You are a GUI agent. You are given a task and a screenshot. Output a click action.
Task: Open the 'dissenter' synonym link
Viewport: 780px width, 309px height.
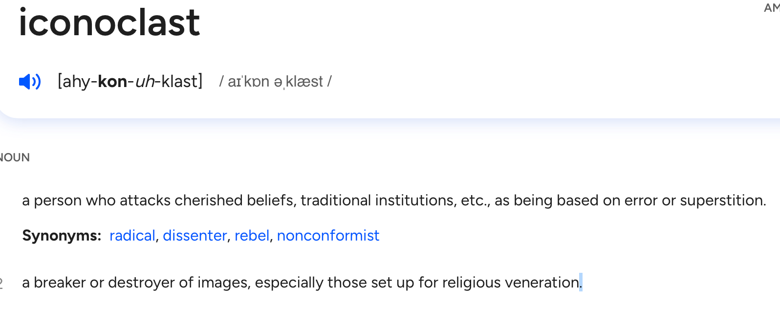[x=195, y=236]
